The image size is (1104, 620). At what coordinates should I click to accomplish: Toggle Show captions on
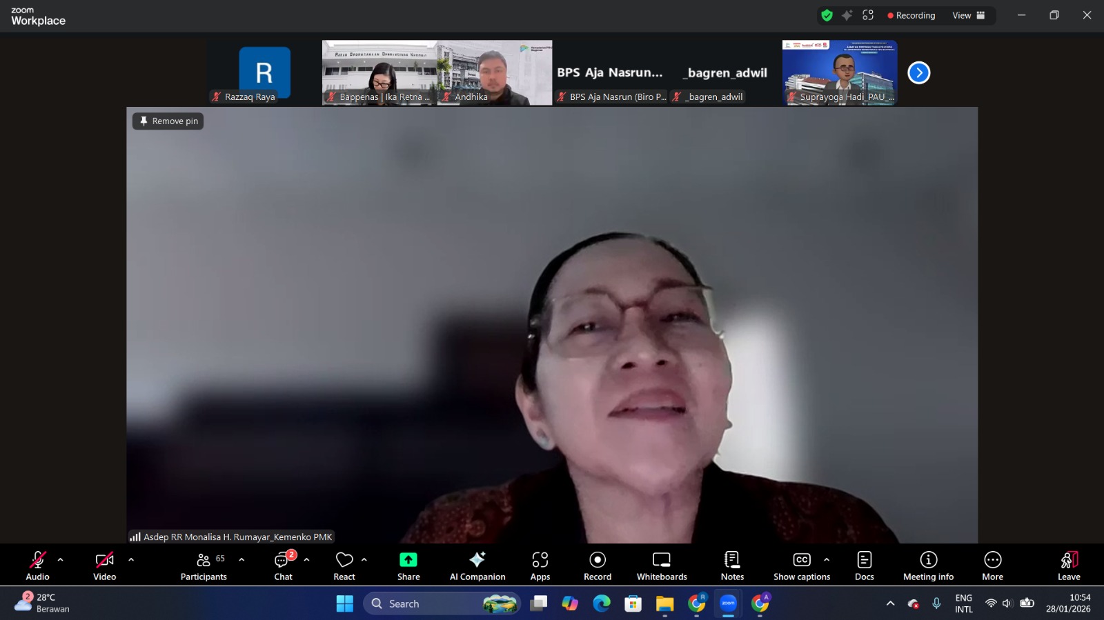coord(801,566)
